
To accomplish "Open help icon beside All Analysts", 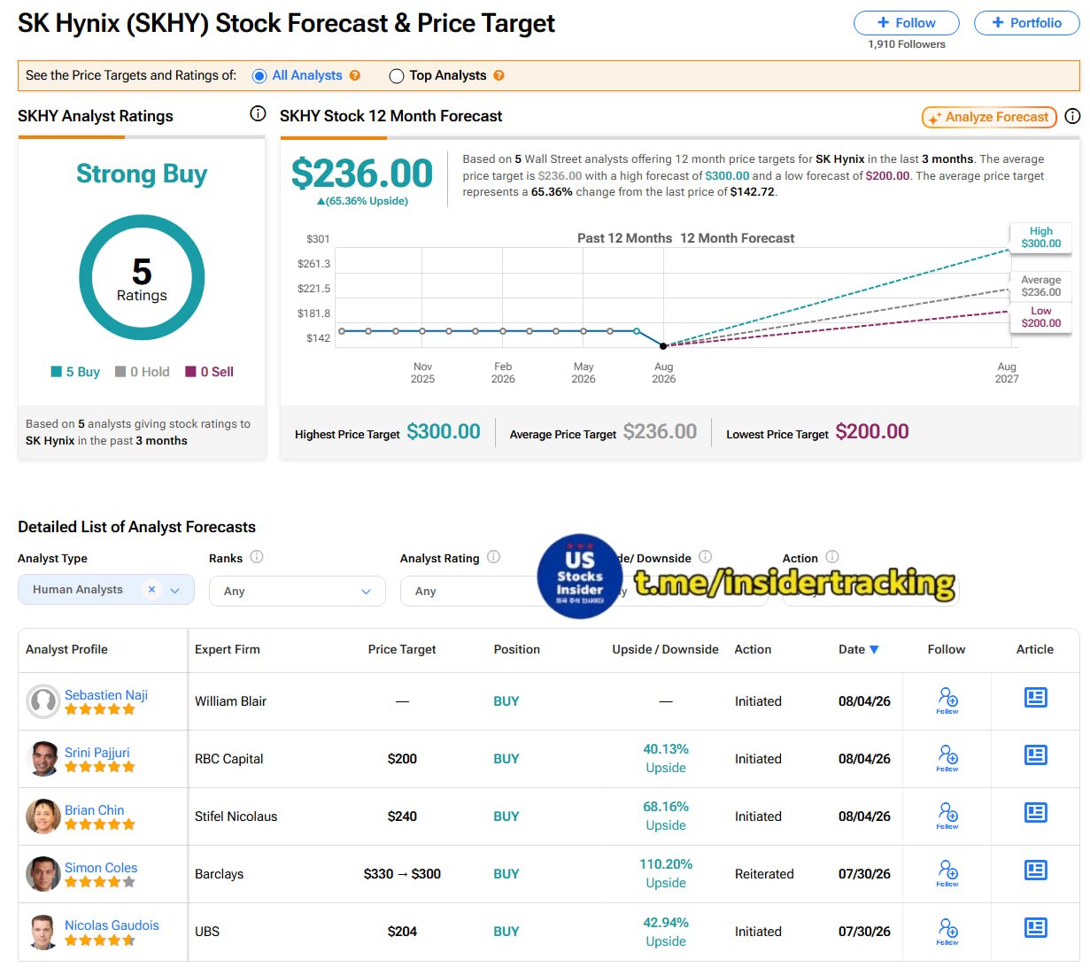I will (355, 76).
